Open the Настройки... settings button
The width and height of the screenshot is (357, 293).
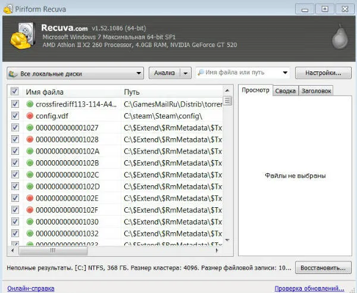click(323, 73)
